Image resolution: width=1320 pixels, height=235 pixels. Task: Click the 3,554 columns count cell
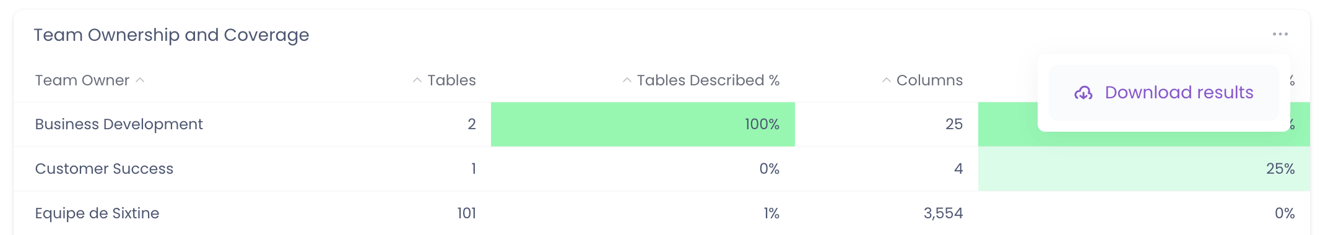click(943, 213)
